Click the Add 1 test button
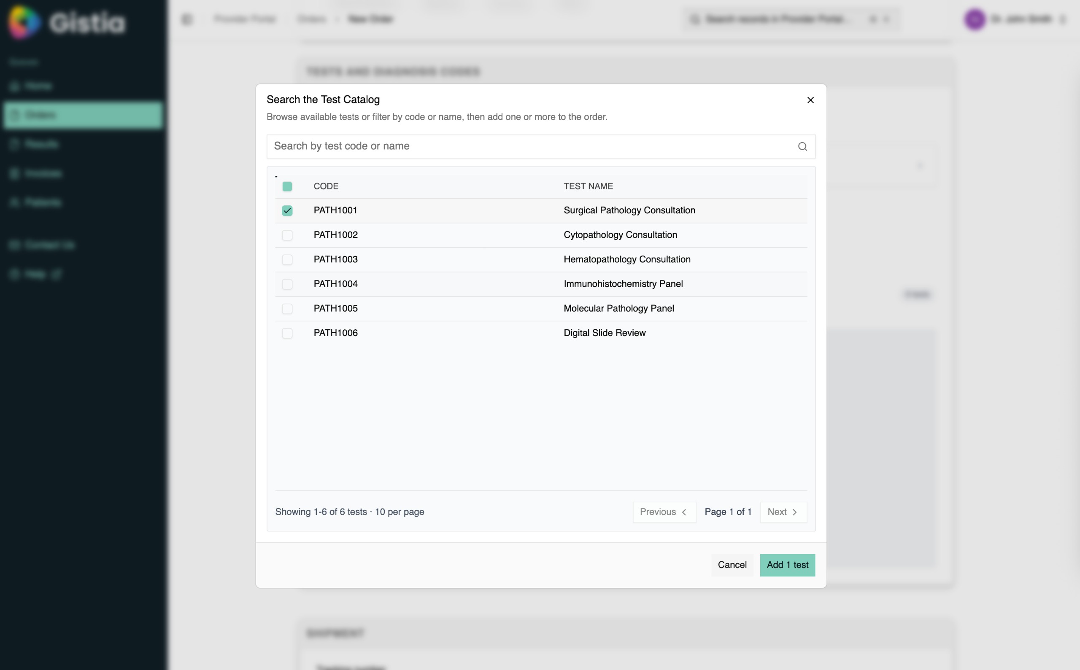Image resolution: width=1080 pixels, height=670 pixels. 787,565
